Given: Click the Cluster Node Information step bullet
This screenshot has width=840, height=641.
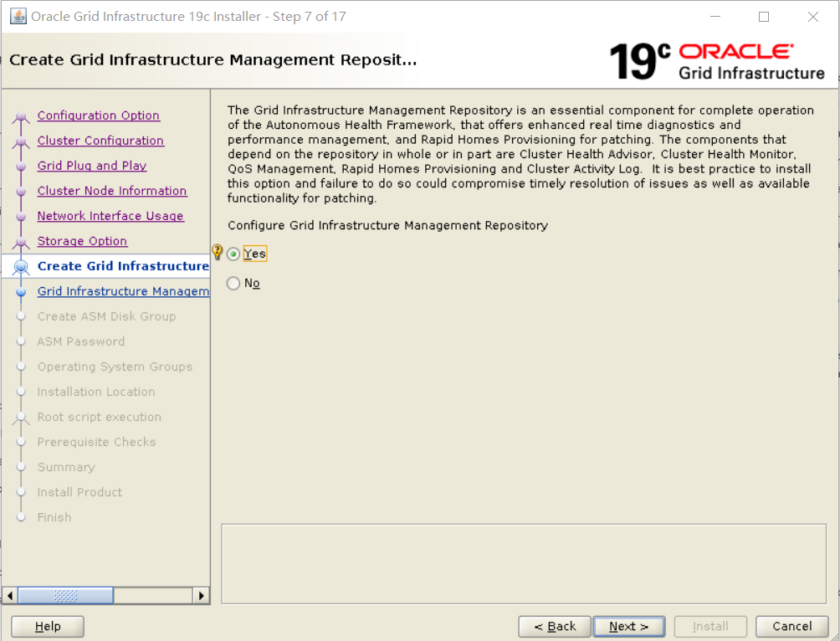Looking at the screenshot, I should (x=21, y=192).
